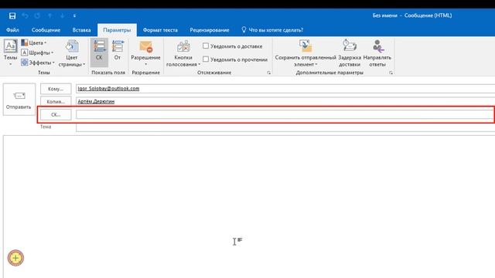Click the message body area
This screenshot has height=278, width=495.
click(249, 206)
